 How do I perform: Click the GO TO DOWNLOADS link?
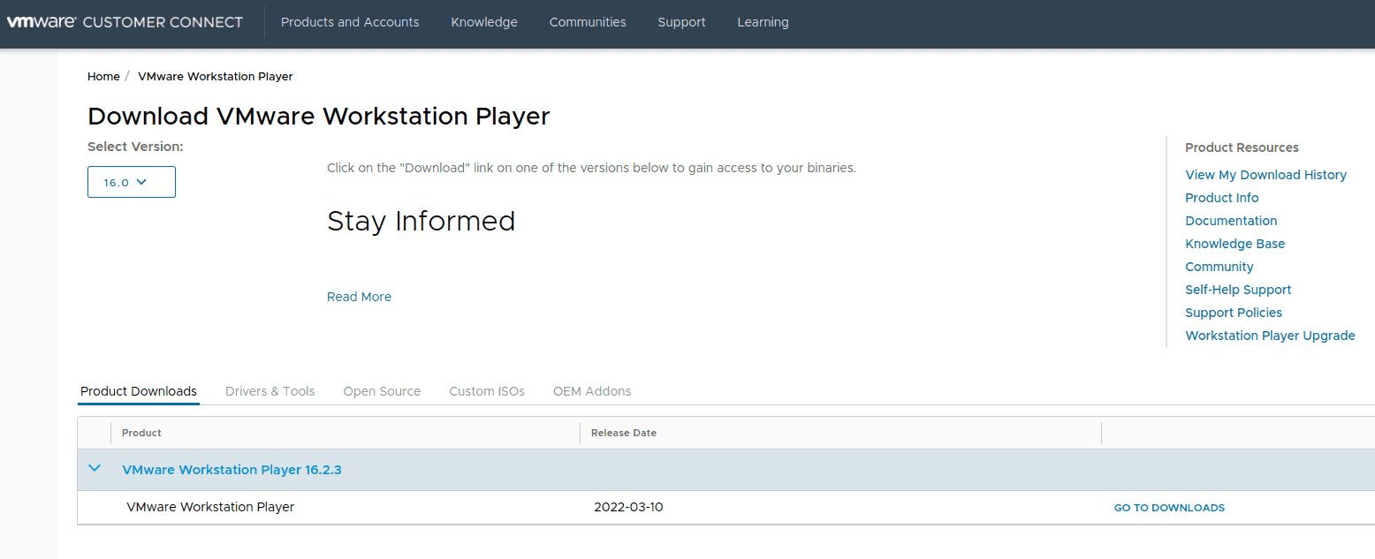tap(1169, 508)
